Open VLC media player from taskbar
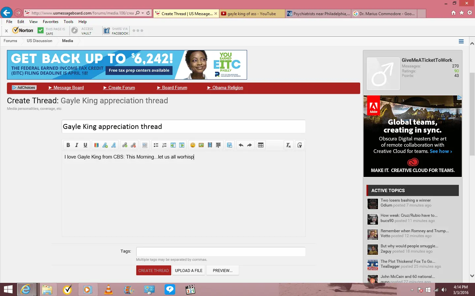This screenshot has width=475, height=296. point(108,289)
